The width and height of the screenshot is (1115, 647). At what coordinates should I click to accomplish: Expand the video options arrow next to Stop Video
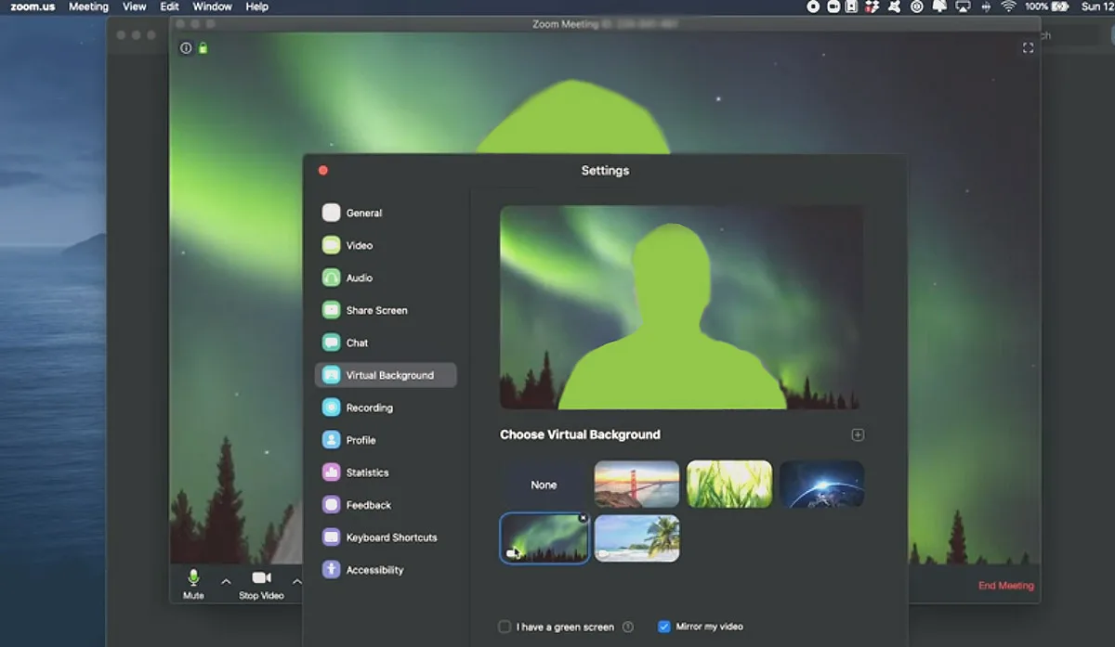(x=296, y=581)
